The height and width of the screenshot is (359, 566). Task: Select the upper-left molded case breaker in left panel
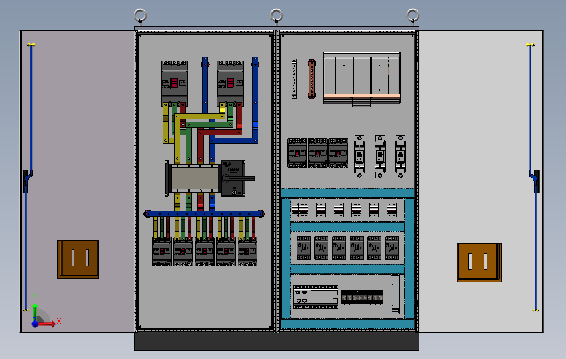(174, 83)
